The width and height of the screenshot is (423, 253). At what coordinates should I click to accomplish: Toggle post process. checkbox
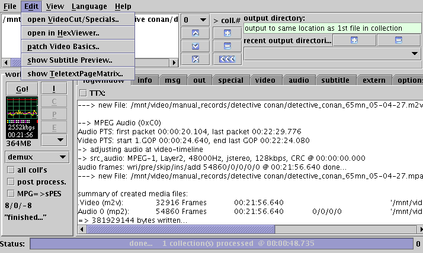(10, 182)
